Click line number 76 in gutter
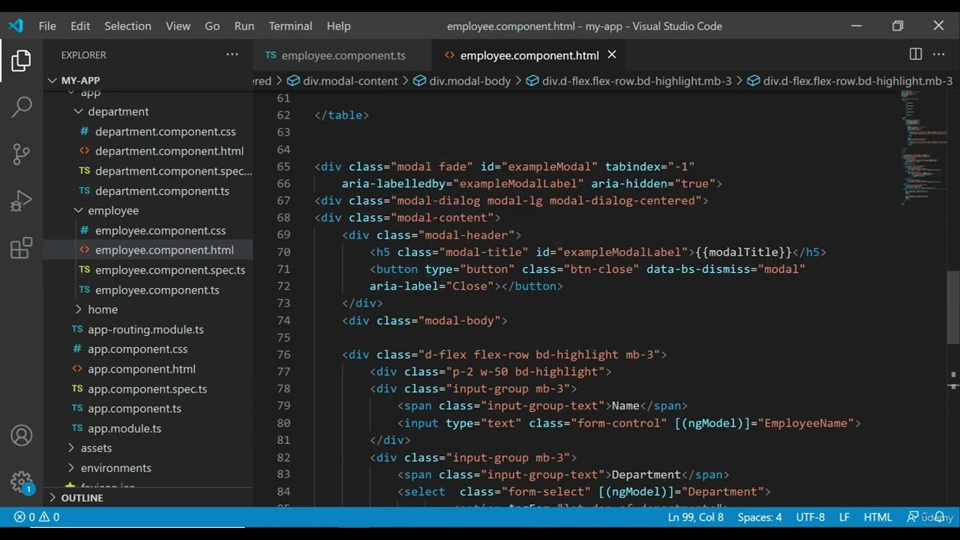This screenshot has height=540, width=960. (x=283, y=355)
